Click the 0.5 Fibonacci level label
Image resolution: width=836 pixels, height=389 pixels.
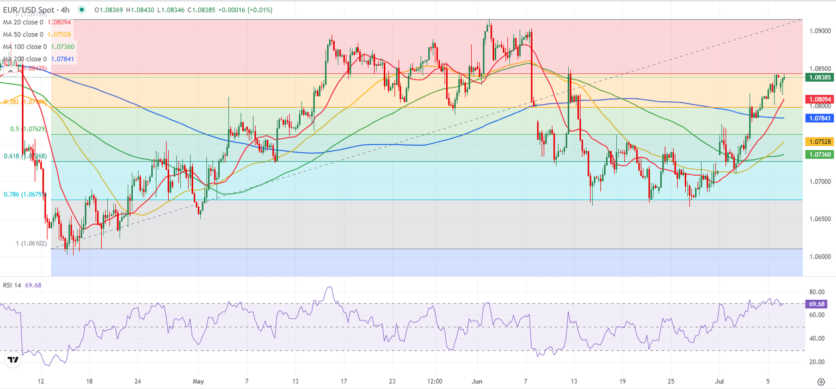pos(28,129)
